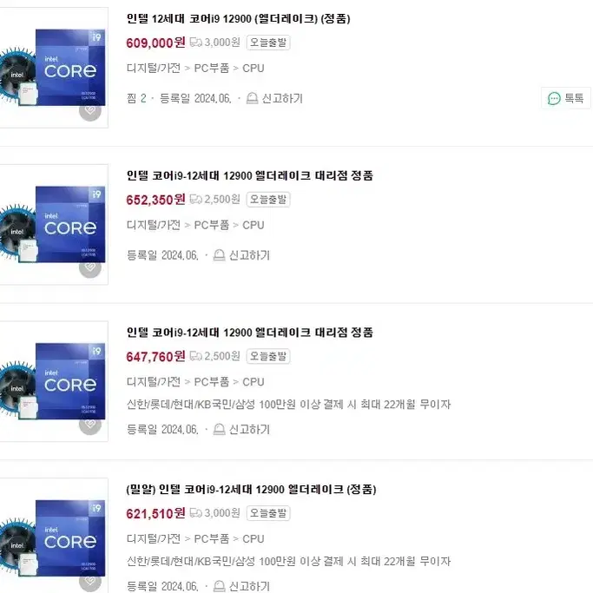Image resolution: width=593 pixels, height=593 pixels.
Task: Open the 652,350원 Intel Core i9 product thumbnail
Action: (x=53, y=225)
